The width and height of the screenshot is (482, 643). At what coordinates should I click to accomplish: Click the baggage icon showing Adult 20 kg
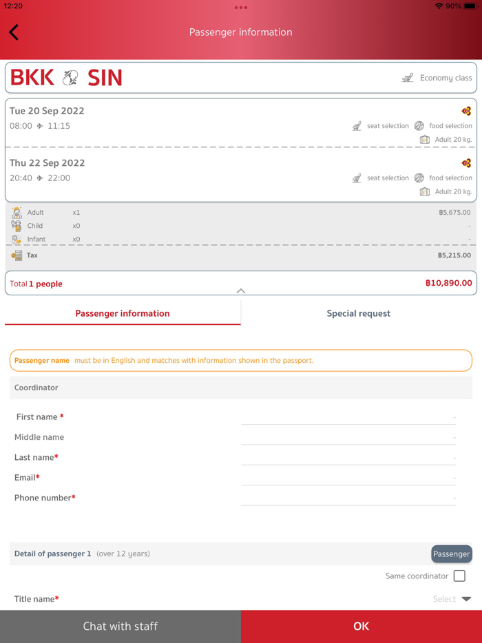[426, 139]
